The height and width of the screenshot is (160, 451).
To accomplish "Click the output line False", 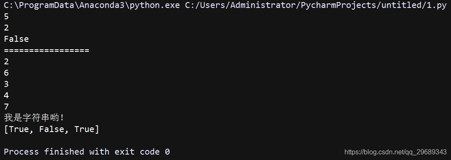I will (x=16, y=39).
